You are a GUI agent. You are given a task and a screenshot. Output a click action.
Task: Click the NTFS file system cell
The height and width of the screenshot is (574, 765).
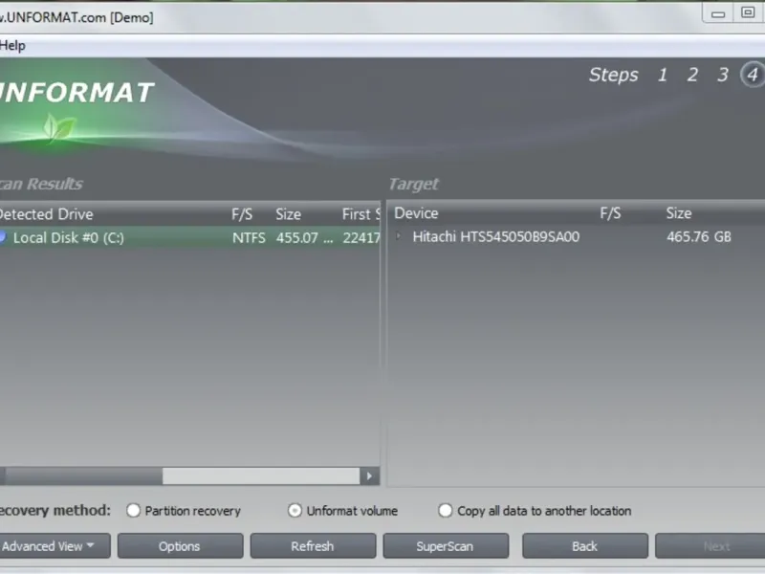click(x=249, y=237)
